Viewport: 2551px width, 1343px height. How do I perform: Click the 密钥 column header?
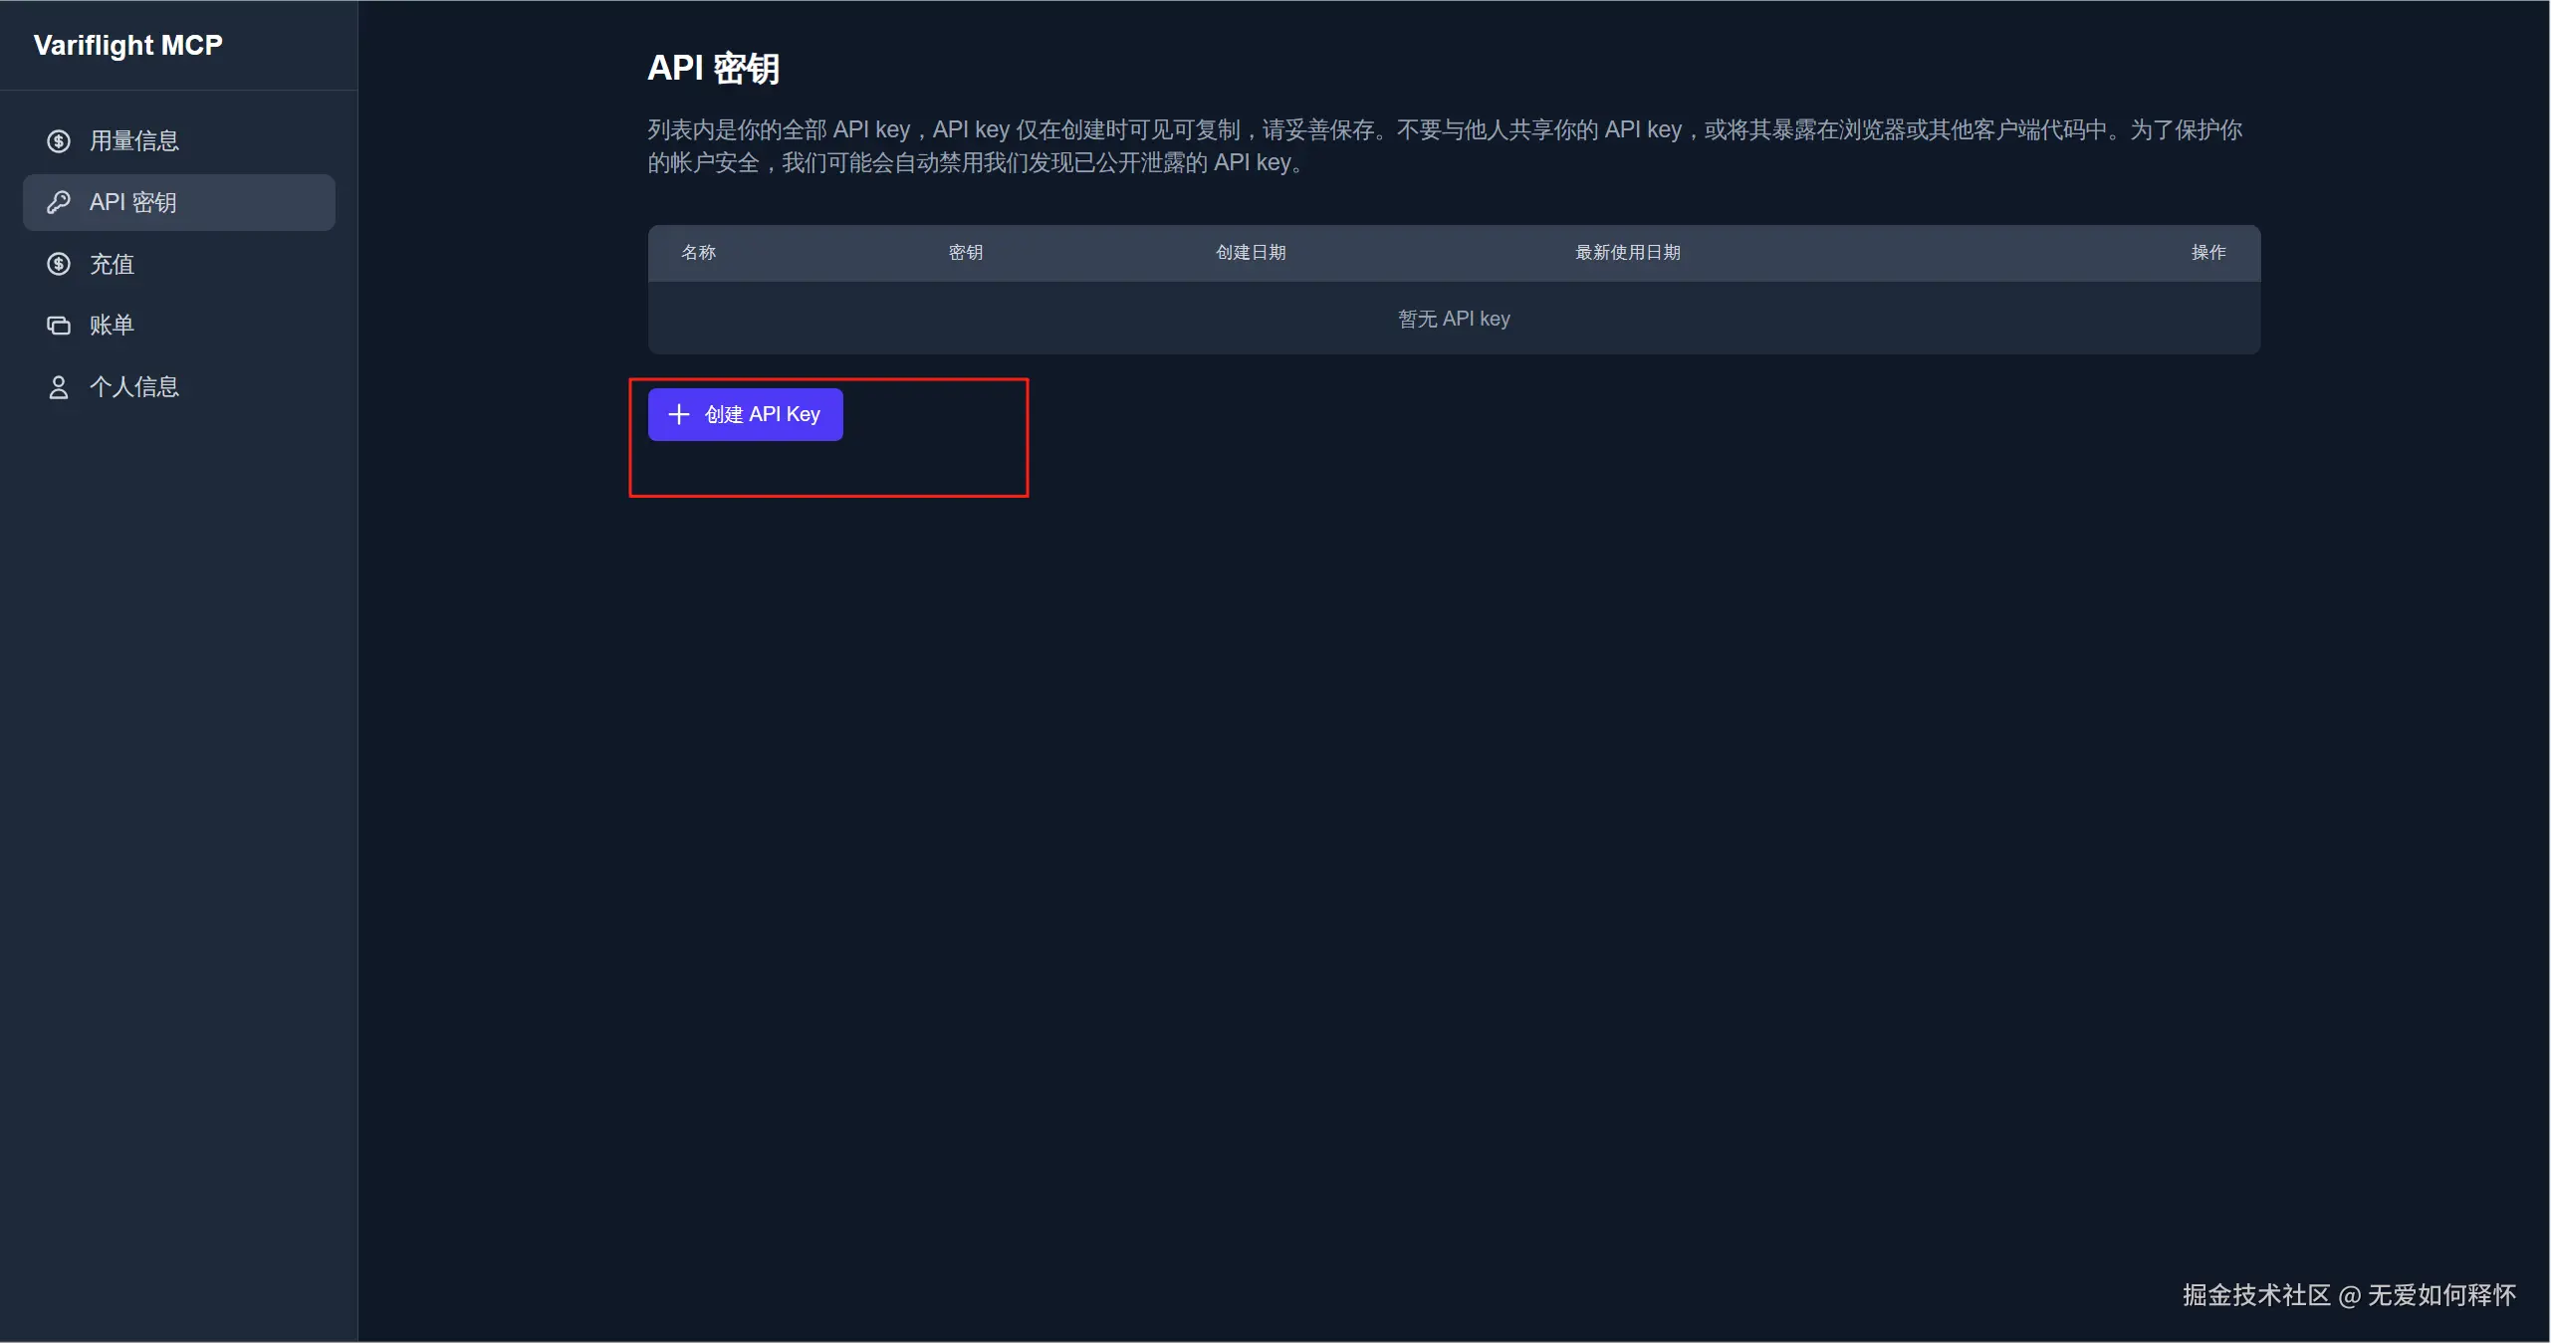coord(965,253)
